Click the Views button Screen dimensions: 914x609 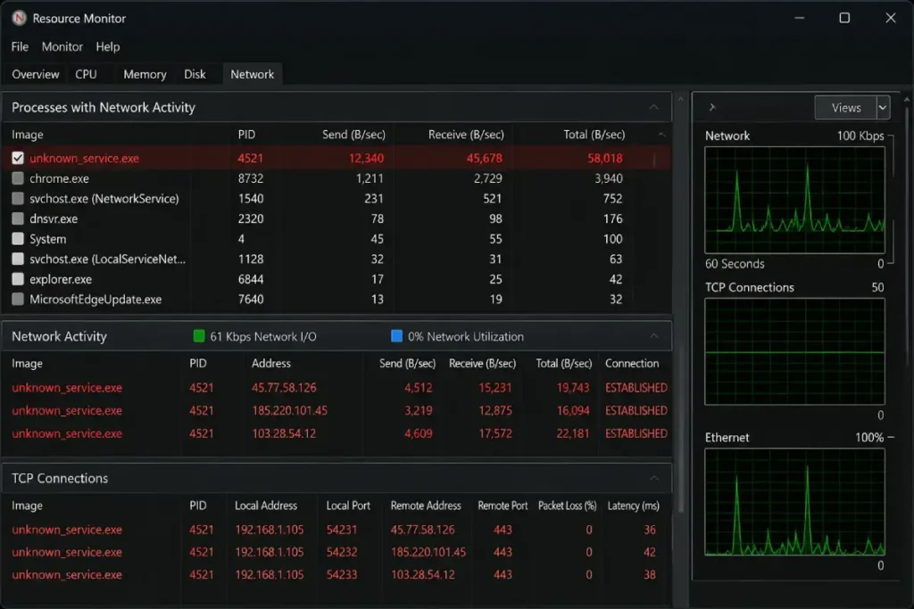(846, 108)
